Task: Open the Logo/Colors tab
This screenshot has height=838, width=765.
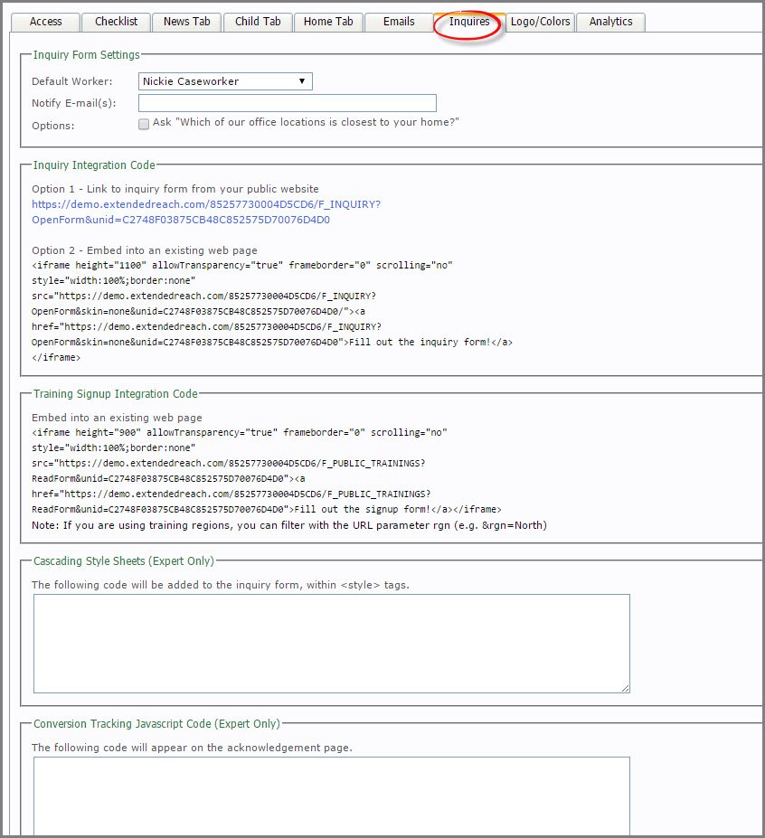Action: point(540,22)
